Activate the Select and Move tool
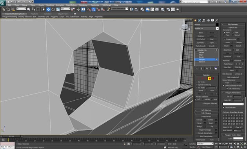This screenshot has width=247, height=149. [x=48, y=9]
